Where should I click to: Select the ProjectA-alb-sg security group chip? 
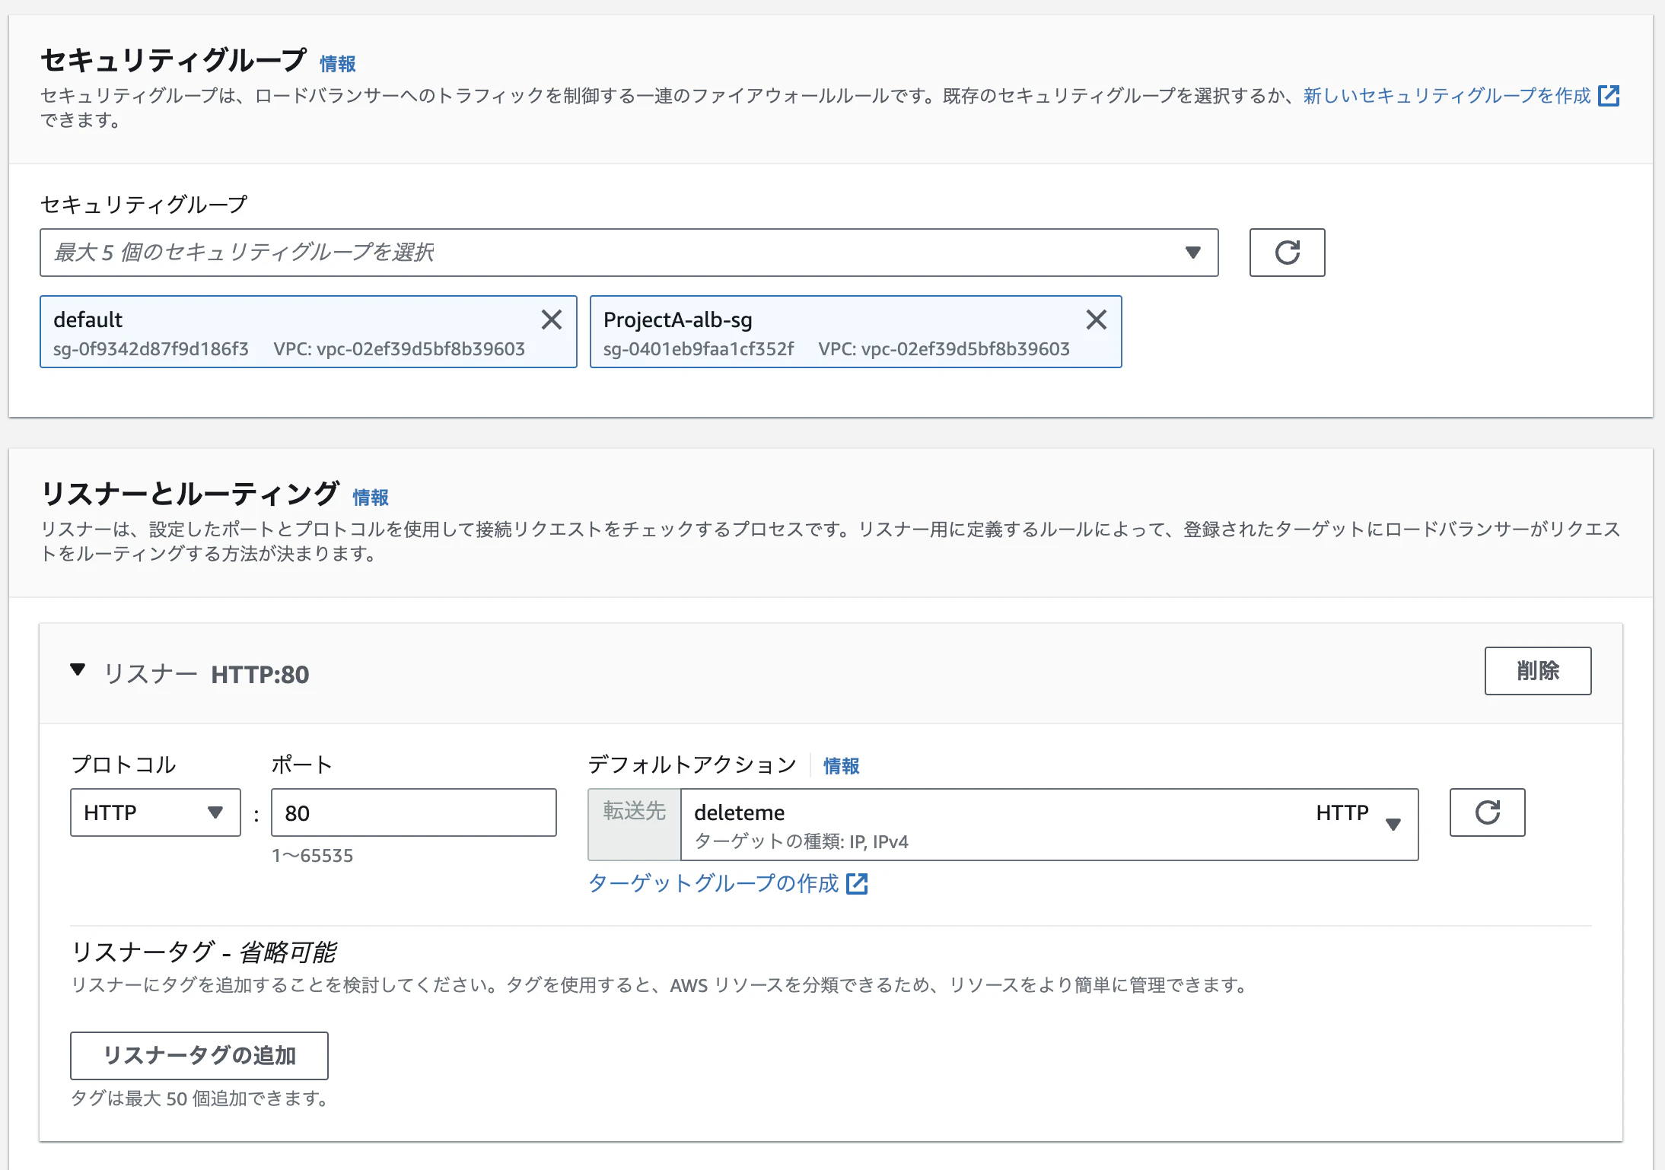[x=837, y=332]
